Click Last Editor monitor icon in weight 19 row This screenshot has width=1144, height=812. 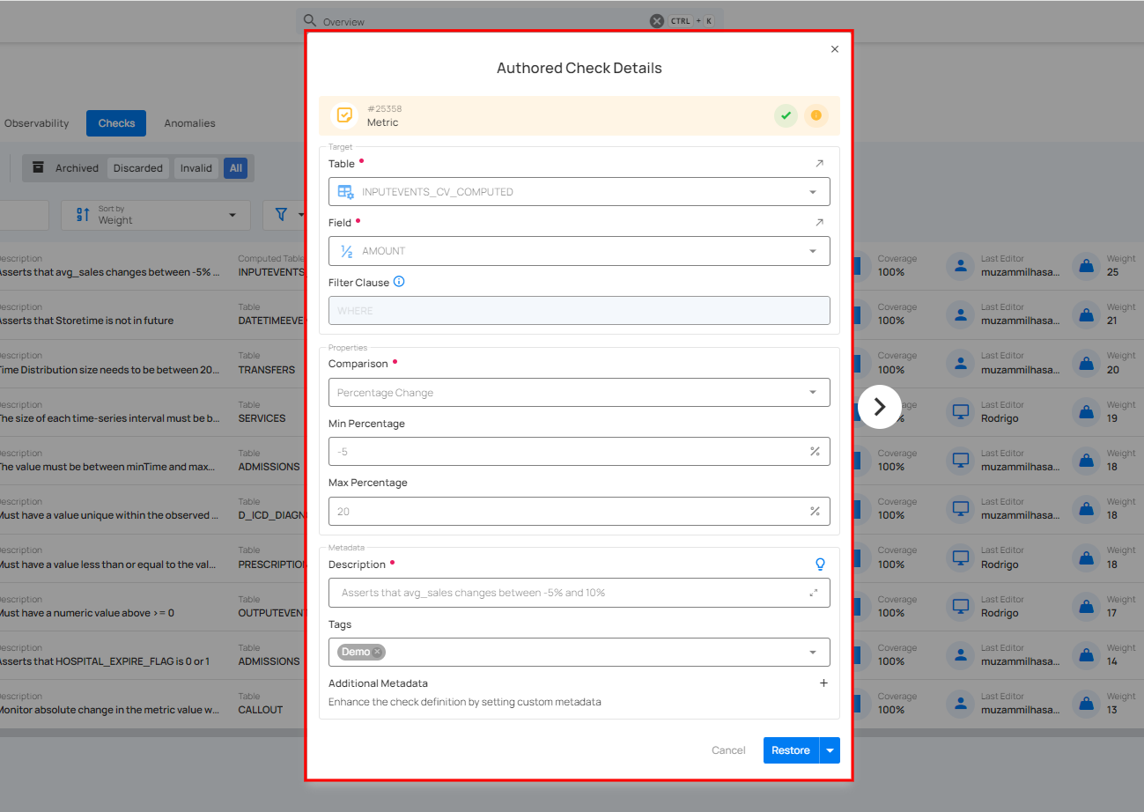(961, 411)
